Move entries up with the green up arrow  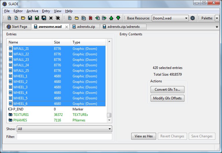(x=111, y=18)
